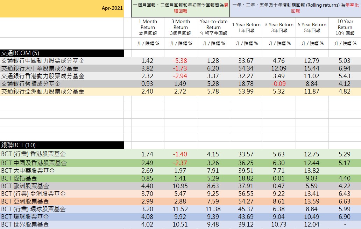Screen dimensions: 361x229
Task: Select the 10.73 three-year return cell
Action: point(279,224)
